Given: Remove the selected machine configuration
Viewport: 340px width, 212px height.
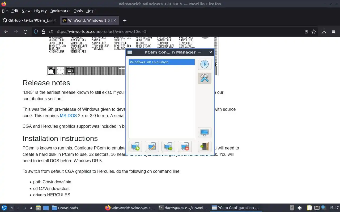Looking at the screenshot, I should [x=185, y=147].
